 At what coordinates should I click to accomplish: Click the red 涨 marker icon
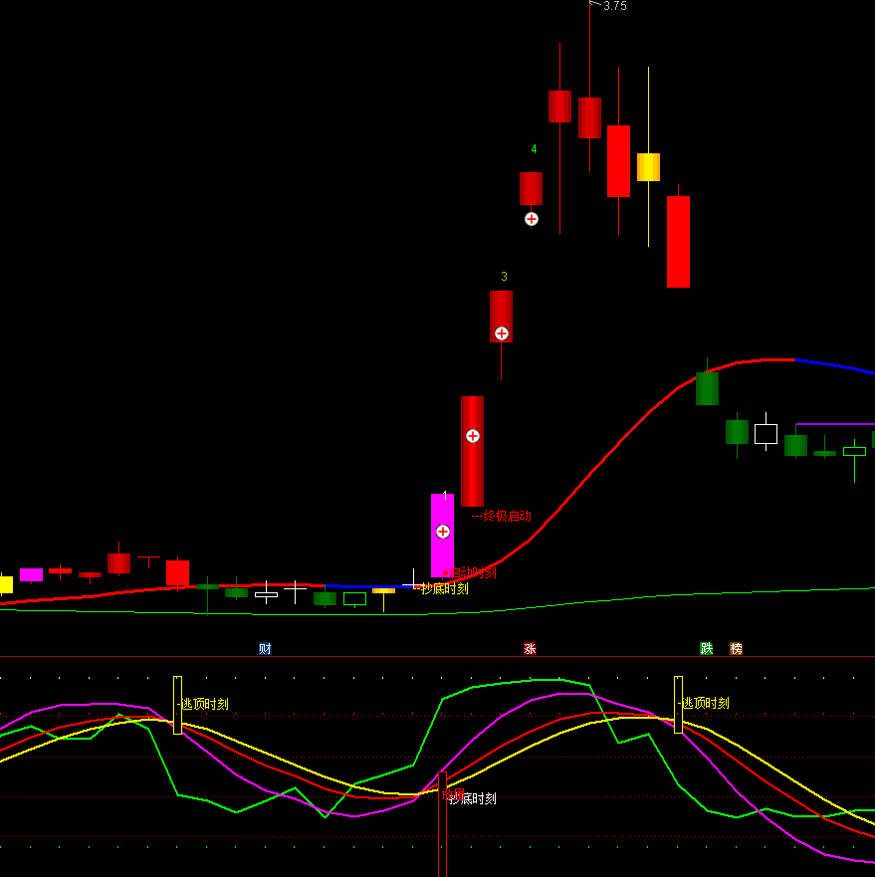530,649
